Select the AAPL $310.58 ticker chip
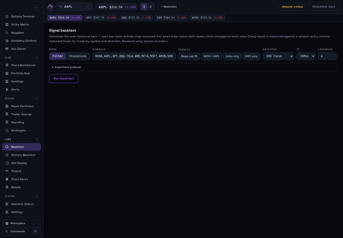This screenshot has width=343, height=238. point(65,18)
